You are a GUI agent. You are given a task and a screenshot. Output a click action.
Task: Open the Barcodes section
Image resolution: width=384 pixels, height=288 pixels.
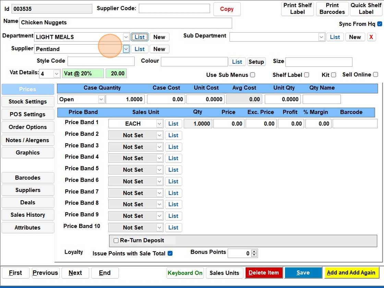tap(28, 178)
